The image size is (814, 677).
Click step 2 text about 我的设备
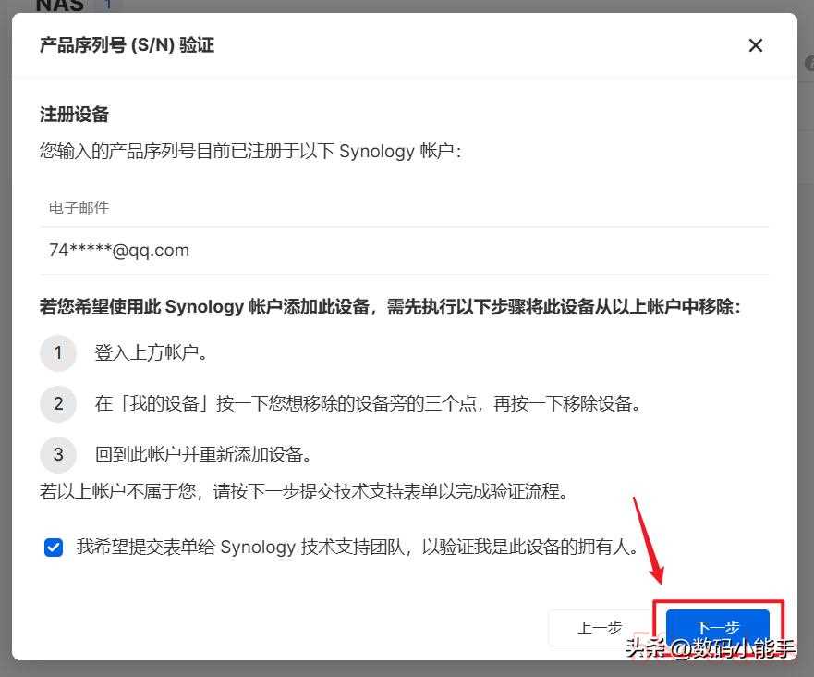tap(368, 404)
